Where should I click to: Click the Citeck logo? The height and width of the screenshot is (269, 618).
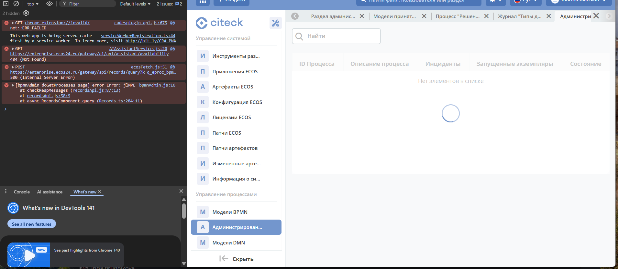click(x=219, y=23)
